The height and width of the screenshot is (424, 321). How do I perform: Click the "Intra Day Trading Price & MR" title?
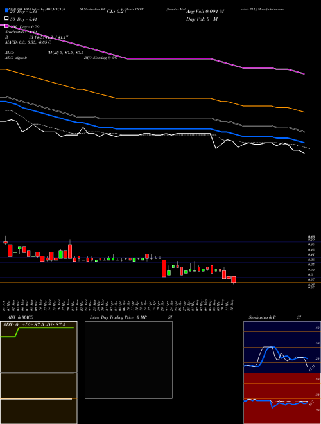point(118,317)
